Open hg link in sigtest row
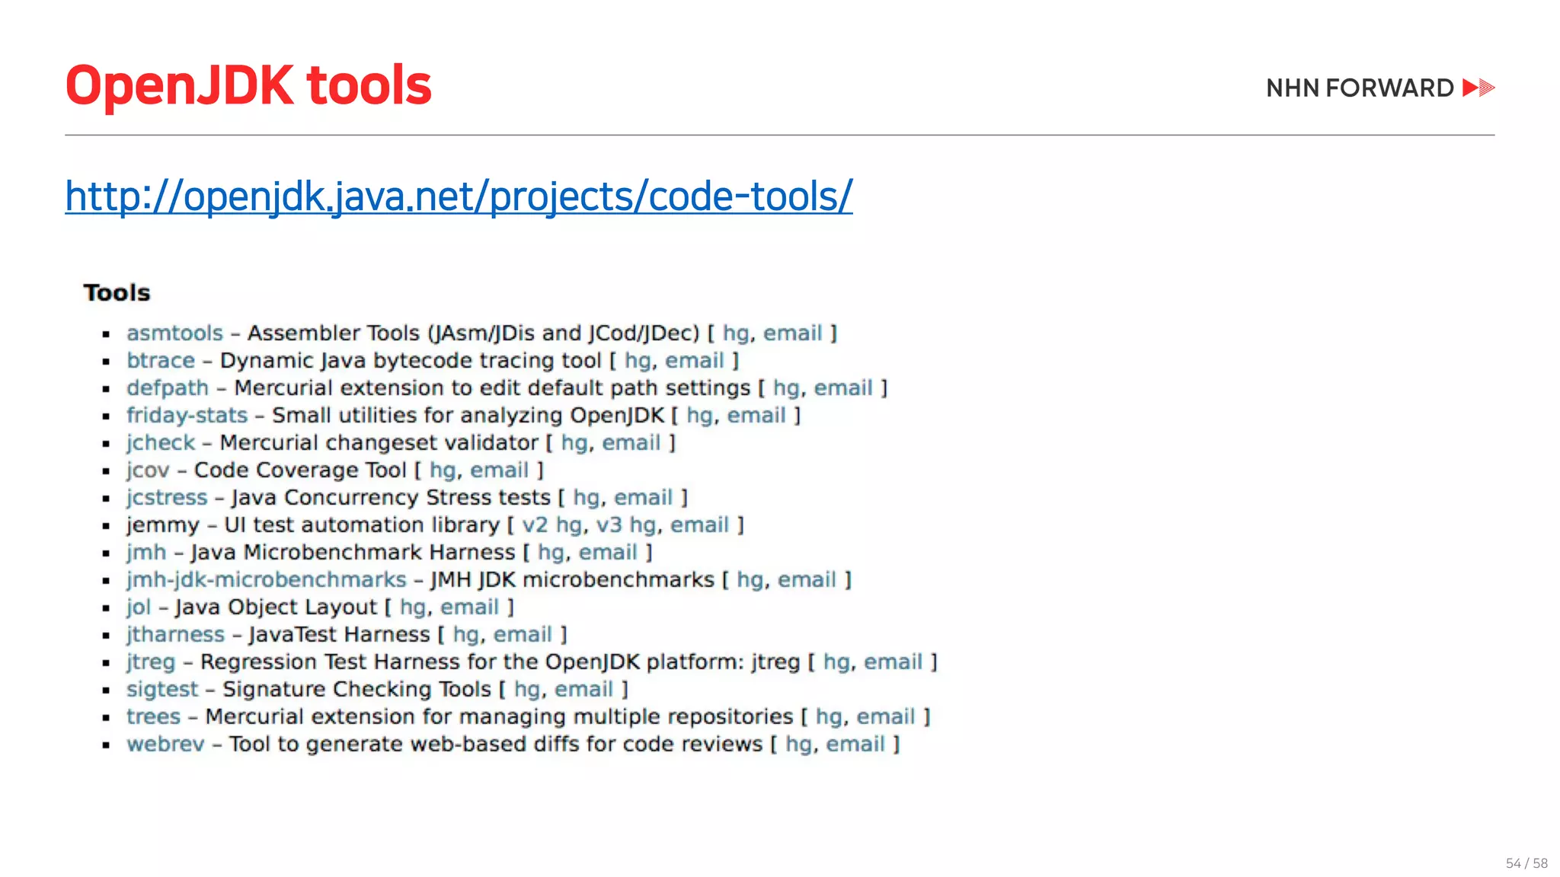 (527, 690)
